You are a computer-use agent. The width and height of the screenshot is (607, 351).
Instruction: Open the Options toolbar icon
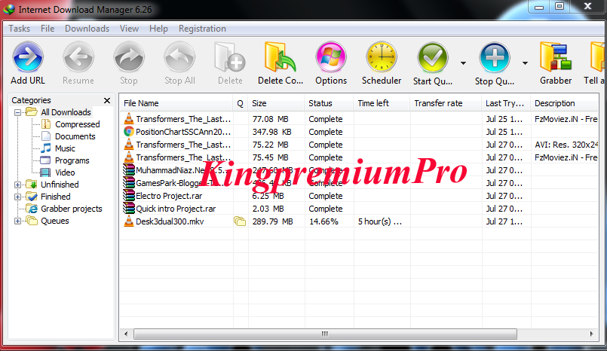tap(331, 57)
